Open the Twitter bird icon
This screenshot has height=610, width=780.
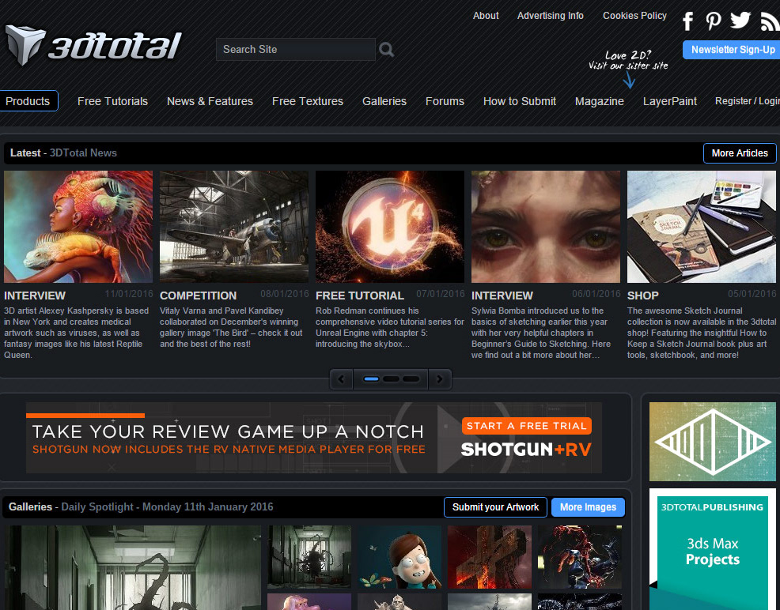(740, 21)
